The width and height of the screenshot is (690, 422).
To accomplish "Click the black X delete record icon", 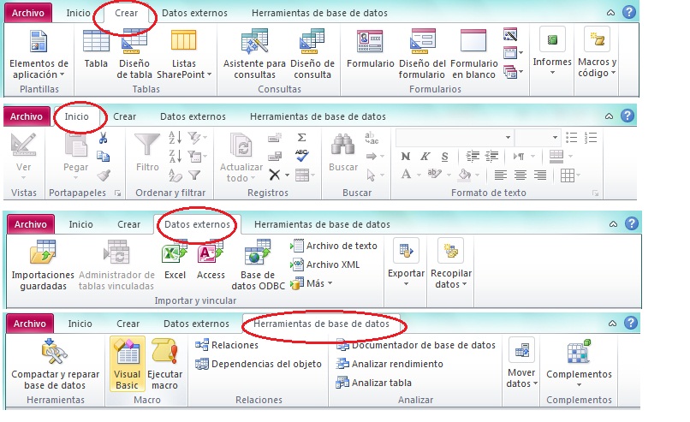I will coord(275,175).
